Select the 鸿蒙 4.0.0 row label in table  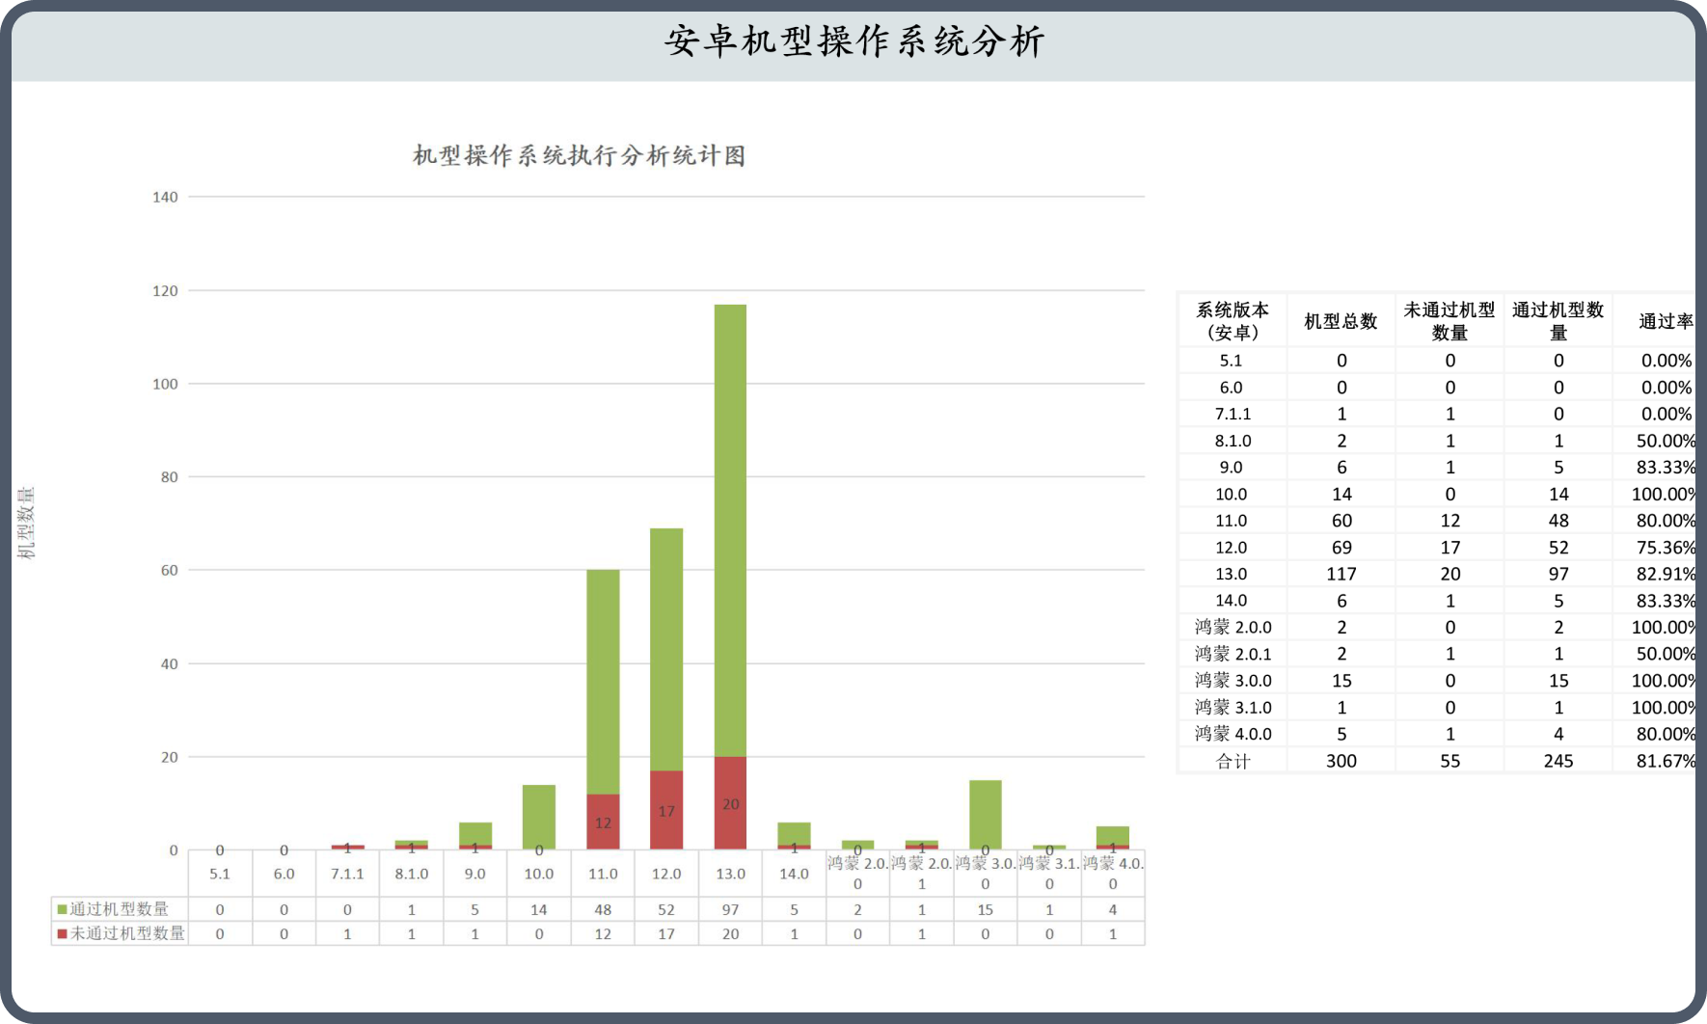[x=1233, y=734]
